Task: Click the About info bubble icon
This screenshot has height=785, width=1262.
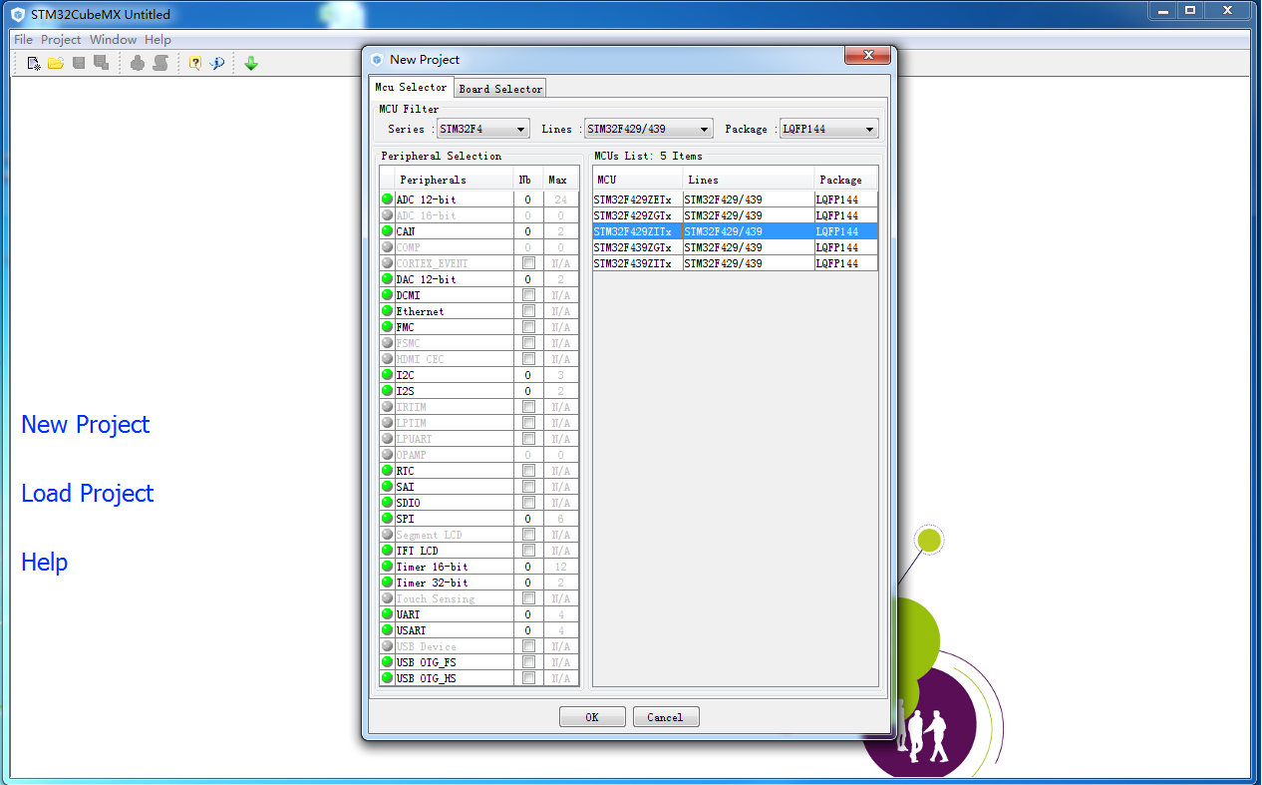Action: click(217, 63)
